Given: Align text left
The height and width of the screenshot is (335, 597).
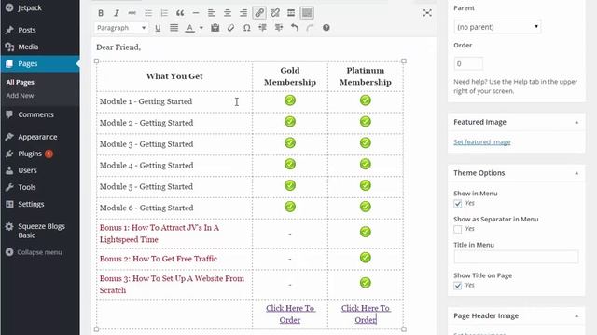Looking at the screenshot, I should tap(212, 13).
